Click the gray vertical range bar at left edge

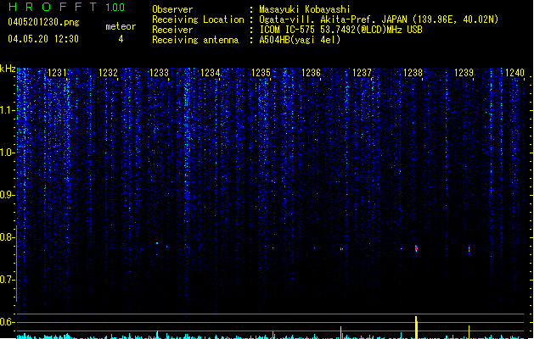(16, 264)
